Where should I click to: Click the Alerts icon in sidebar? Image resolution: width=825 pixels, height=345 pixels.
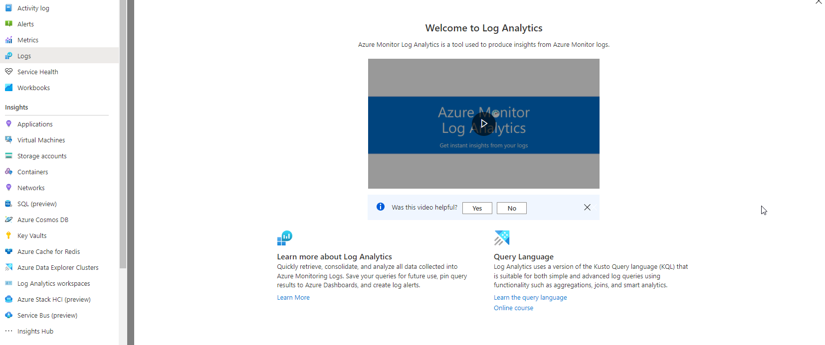(8, 24)
